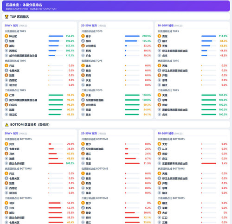
Task: Click the 38.3% value
Action: [x=71, y=149]
